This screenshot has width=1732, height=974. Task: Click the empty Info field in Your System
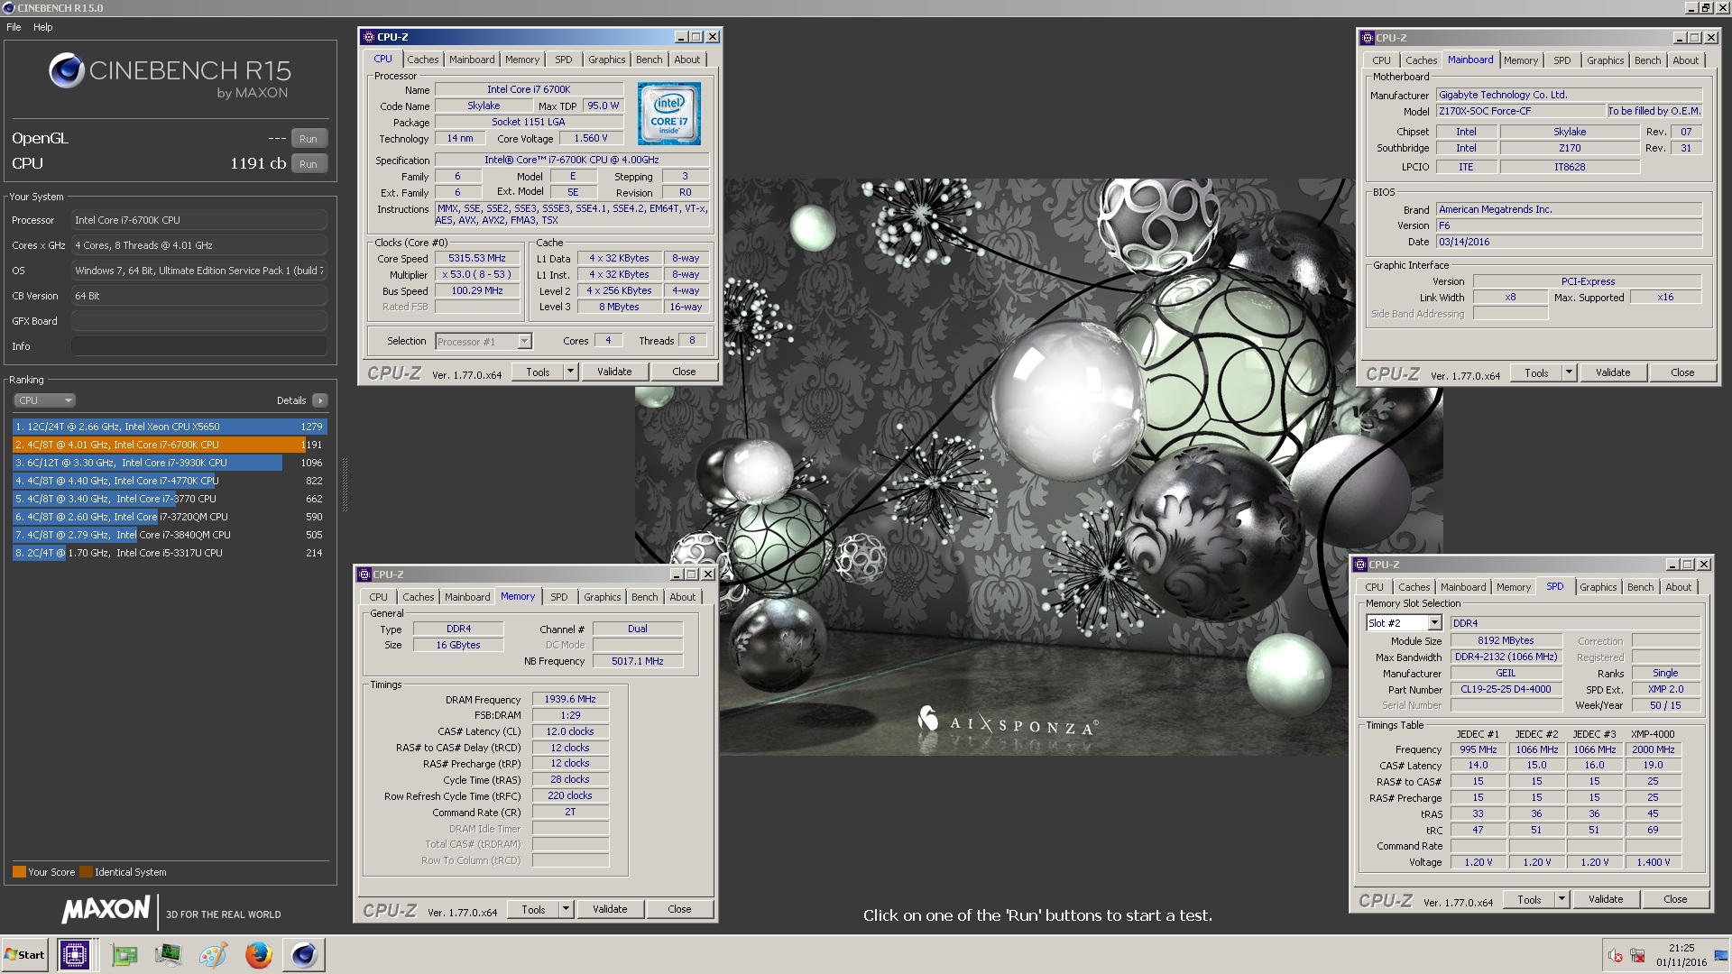coord(199,346)
